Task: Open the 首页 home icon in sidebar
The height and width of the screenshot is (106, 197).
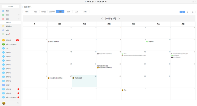Action: pos(3,11)
